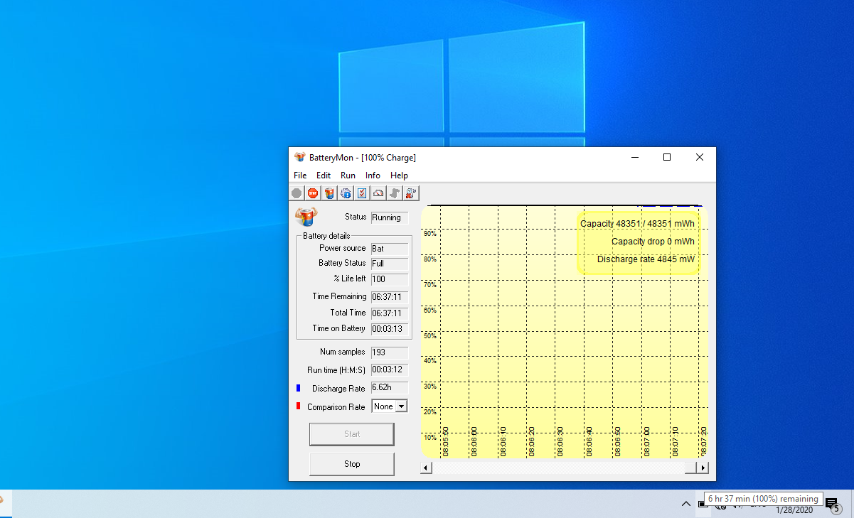The height and width of the screenshot is (518, 854).
Task: Click the greyed-out graph step toolbar icon
Action: click(x=395, y=193)
